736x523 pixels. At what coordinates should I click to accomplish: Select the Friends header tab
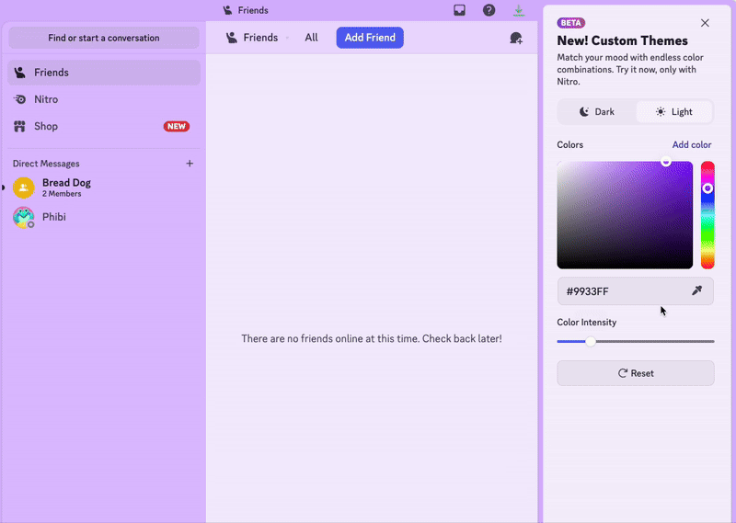pyautogui.click(x=260, y=38)
